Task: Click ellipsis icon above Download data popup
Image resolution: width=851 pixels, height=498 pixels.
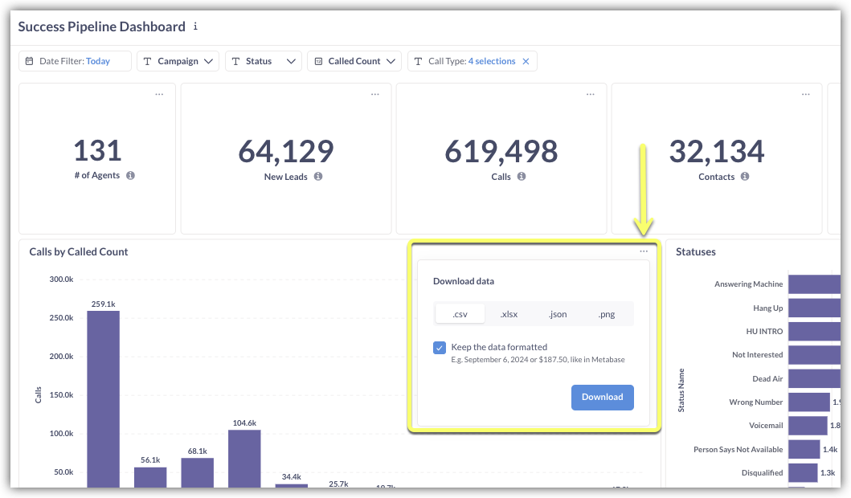Action: pos(644,252)
